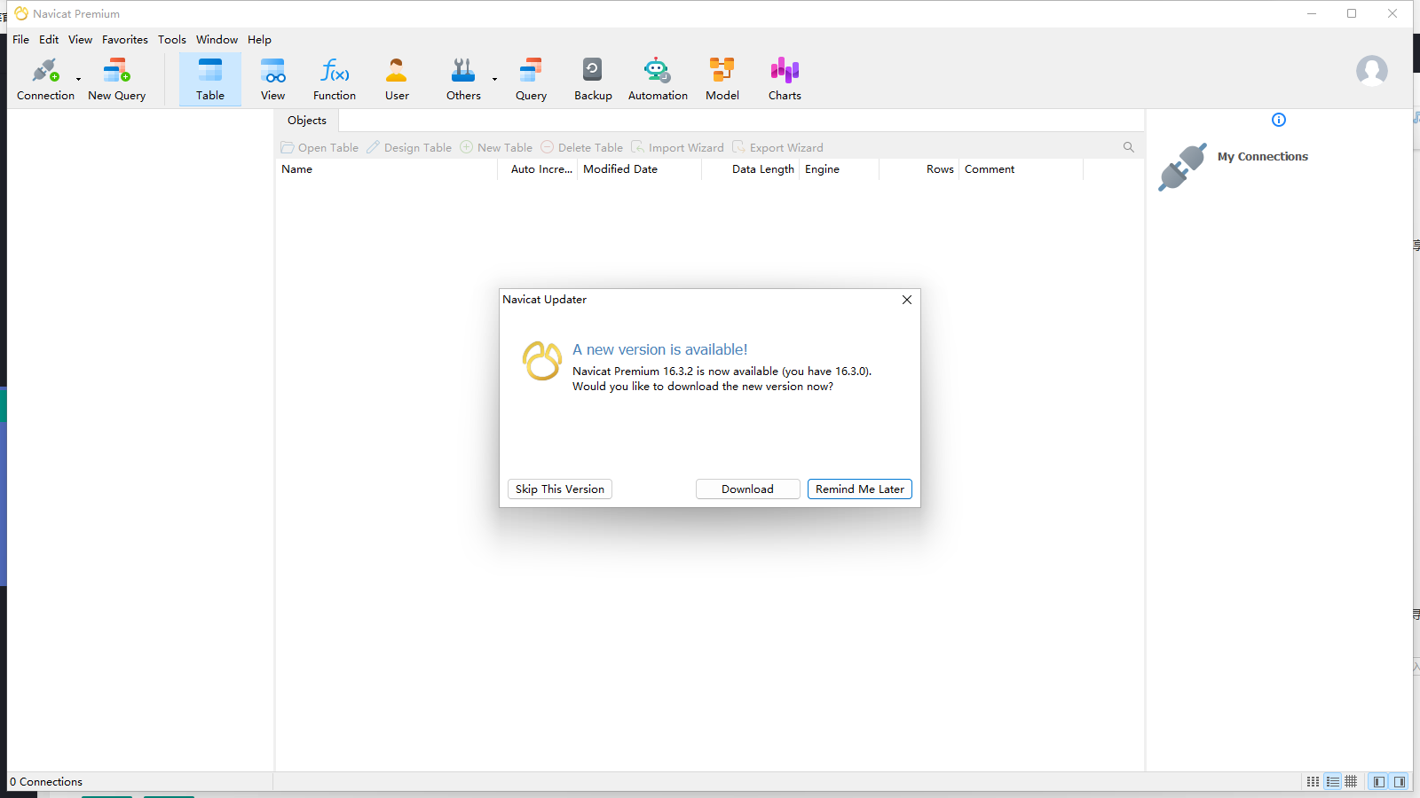Open the View objects icon

pos(272,79)
